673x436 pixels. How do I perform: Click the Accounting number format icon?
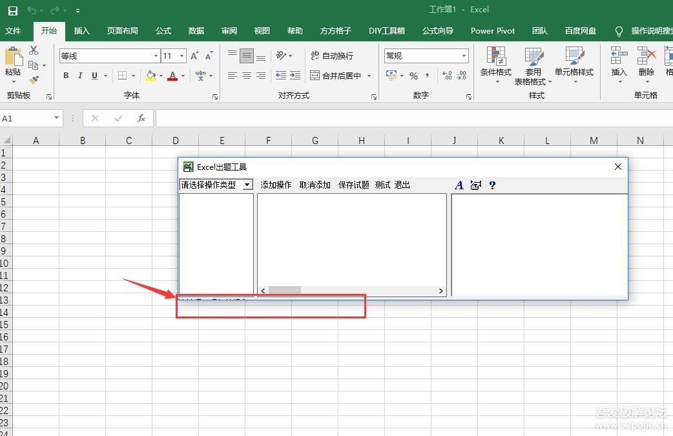point(391,76)
